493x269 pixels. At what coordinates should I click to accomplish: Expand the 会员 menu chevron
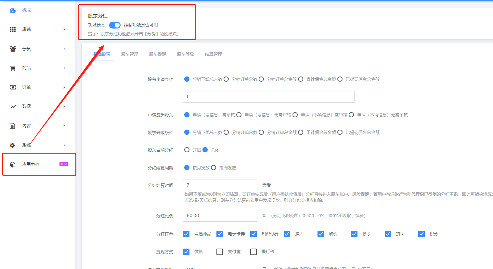[64, 49]
